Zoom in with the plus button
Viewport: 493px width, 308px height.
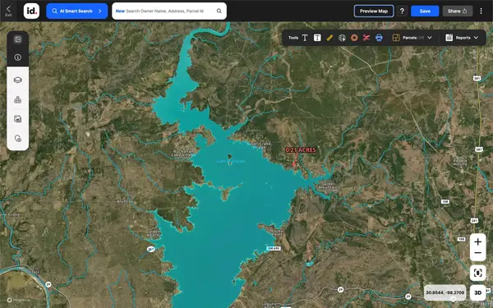pyautogui.click(x=478, y=241)
